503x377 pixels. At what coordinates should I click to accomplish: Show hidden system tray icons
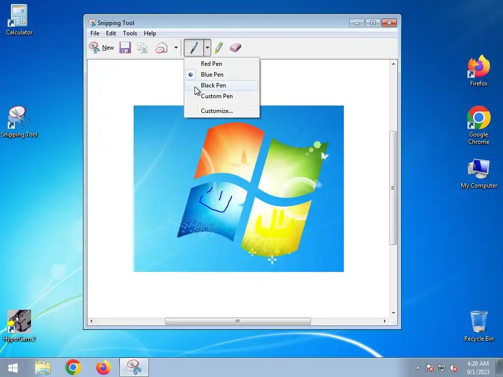pyautogui.click(x=418, y=368)
